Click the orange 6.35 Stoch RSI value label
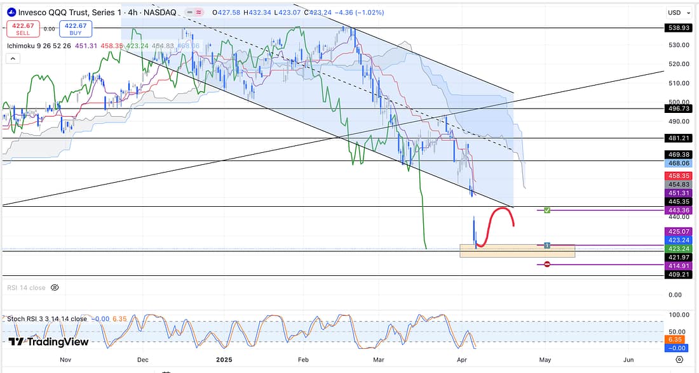The image size is (699, 373). pos(674,339)
